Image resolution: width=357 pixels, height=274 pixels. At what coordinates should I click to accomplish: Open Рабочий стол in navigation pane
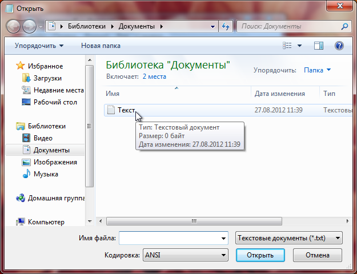pyautogui.click(x=55, y=102)
